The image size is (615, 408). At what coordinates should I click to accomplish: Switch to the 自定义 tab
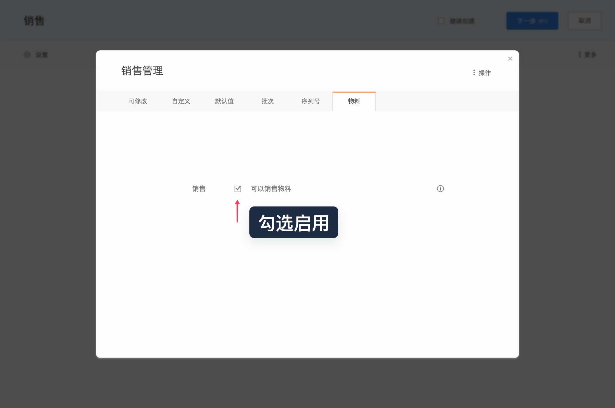click(x=181, y=101)
